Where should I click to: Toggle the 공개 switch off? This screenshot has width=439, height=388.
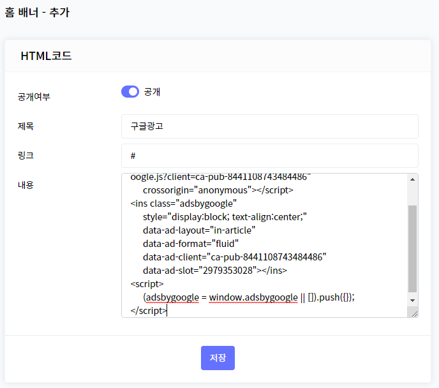(x=130, y=91)
